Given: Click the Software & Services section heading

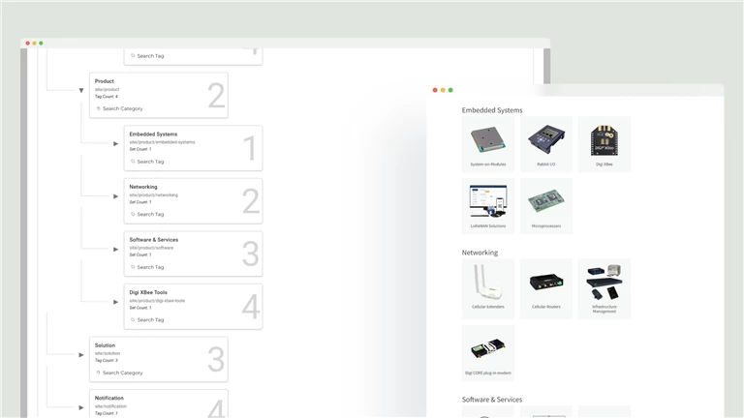Looking at the screenshot, I should point(492,400).
